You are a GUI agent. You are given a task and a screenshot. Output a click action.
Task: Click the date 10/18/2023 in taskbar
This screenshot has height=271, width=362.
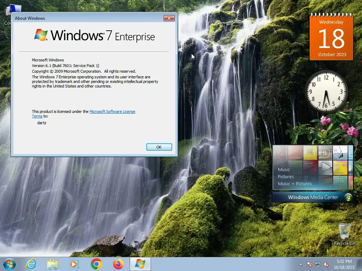(x=344, y=267)
